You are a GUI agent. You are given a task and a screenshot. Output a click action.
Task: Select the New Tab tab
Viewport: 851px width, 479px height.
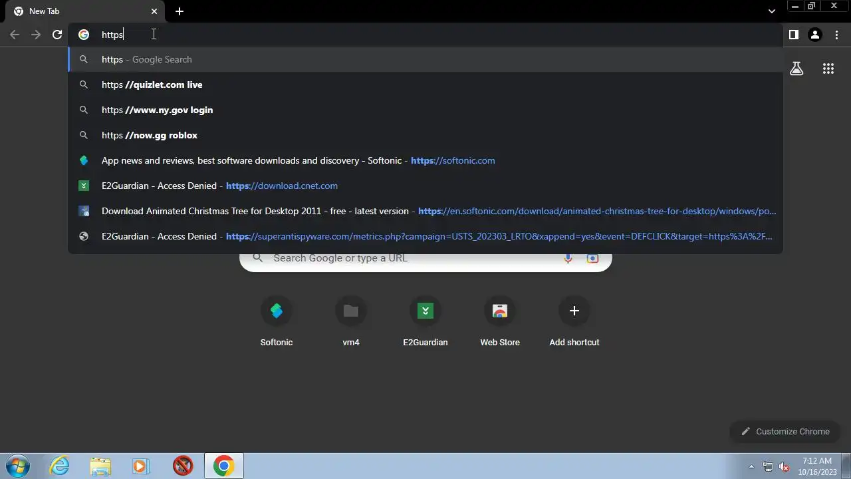coord(85,11)
